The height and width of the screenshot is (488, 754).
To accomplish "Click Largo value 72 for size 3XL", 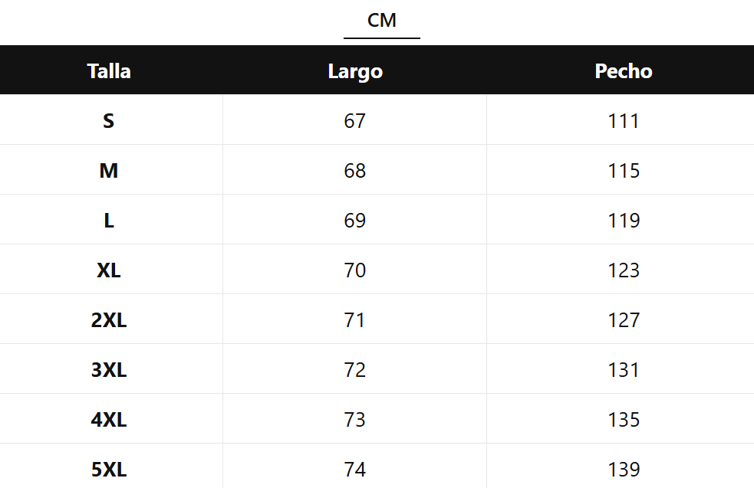I will (x=355, y=370).
